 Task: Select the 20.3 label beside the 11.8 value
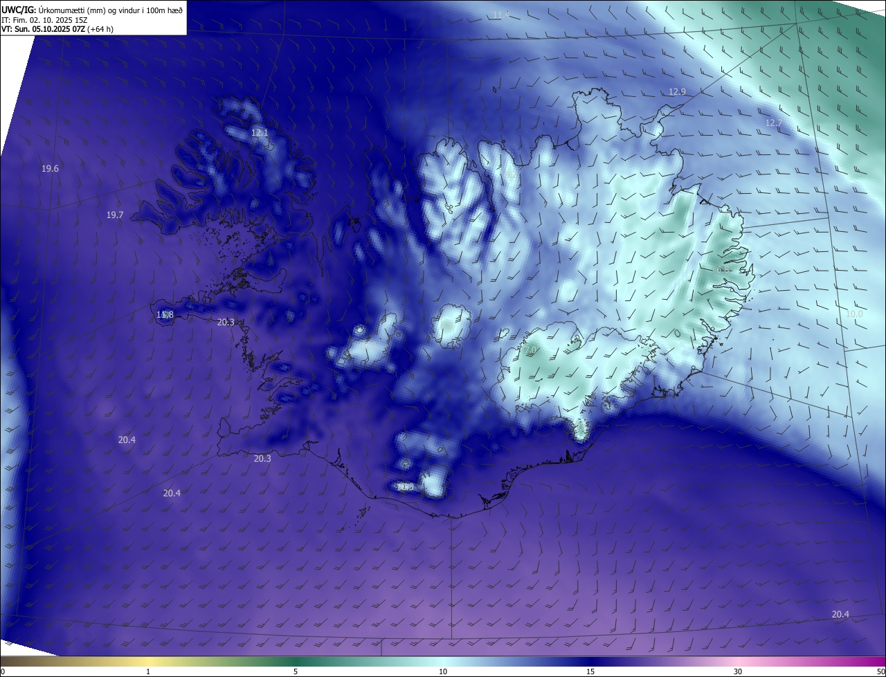226,322
